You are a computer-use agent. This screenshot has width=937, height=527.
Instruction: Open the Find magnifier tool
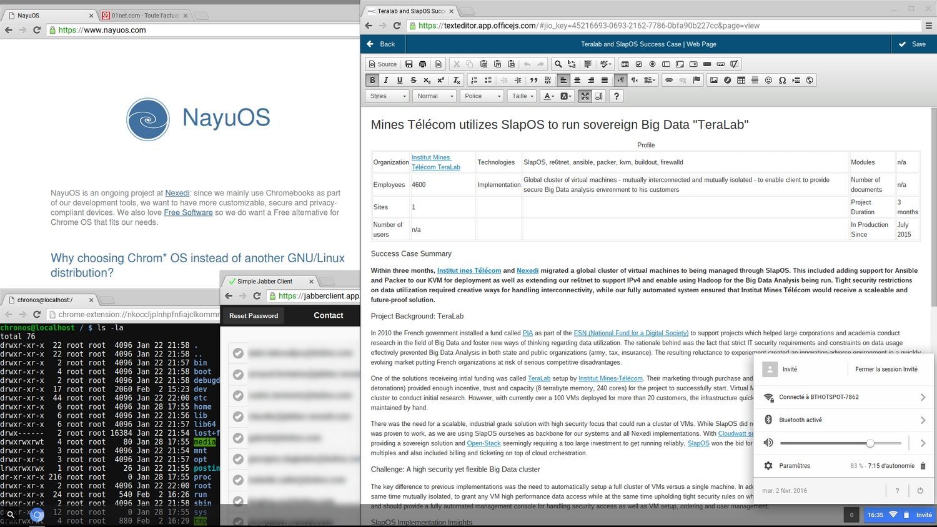(558, 64)
